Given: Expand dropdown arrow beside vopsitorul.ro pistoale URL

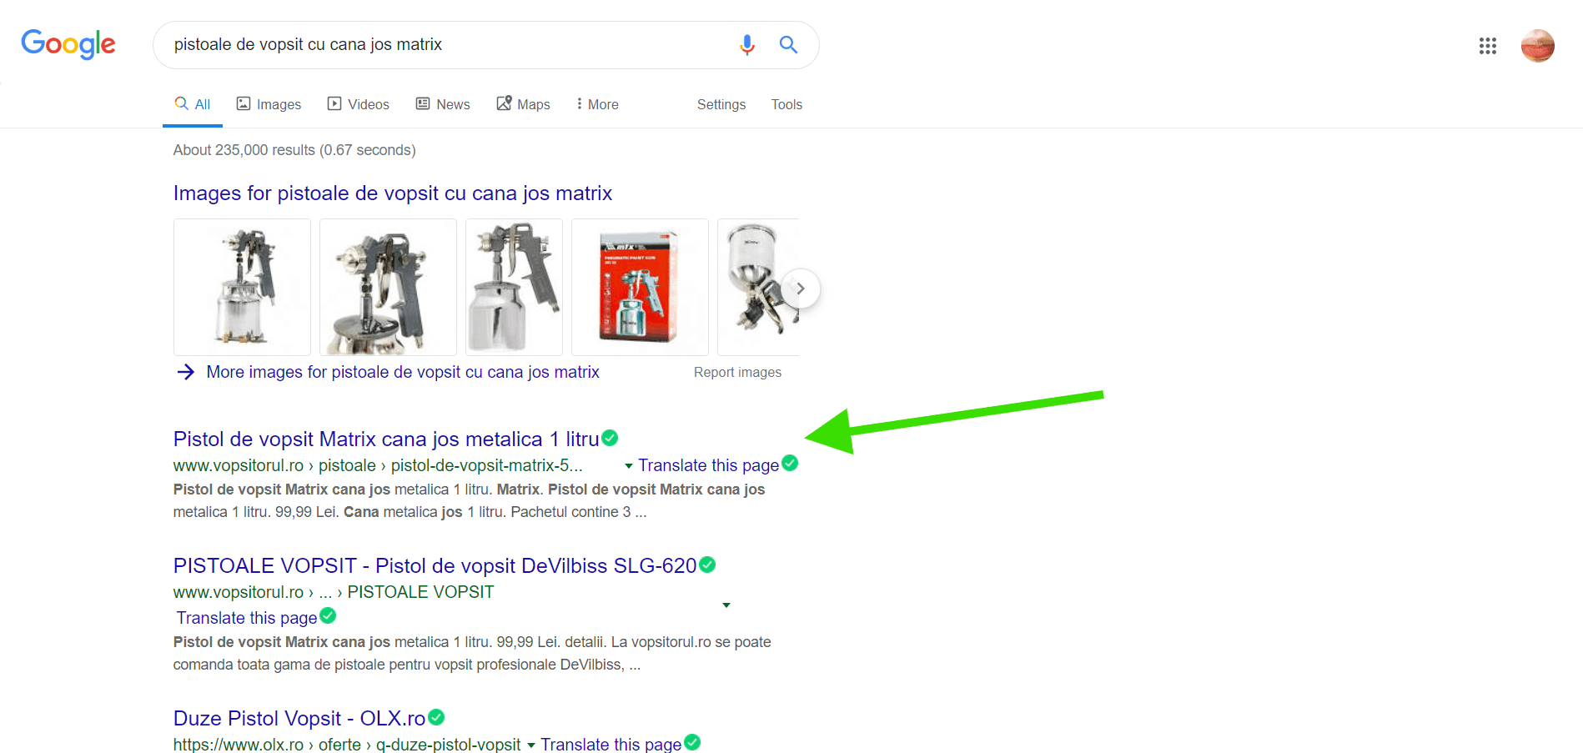Looking at the screenshot, I should [629, 466].
